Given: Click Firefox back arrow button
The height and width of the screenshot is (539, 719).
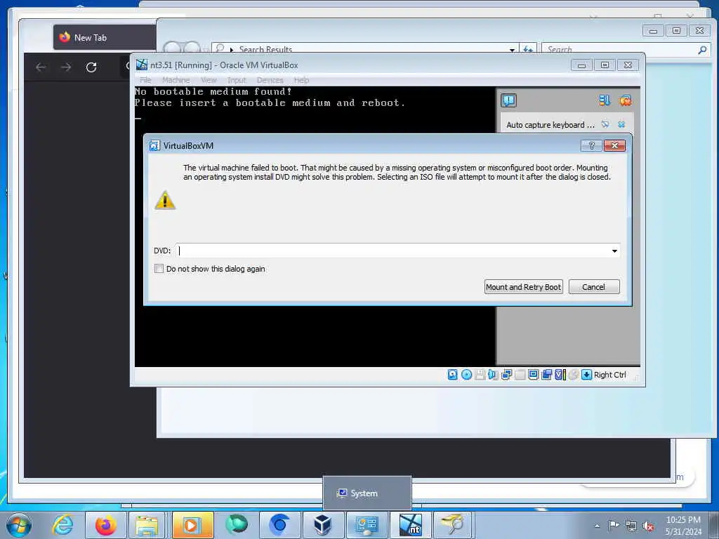Looking at the screenshot, I should tap(41, 67).
